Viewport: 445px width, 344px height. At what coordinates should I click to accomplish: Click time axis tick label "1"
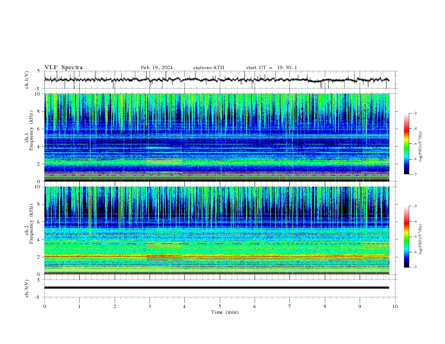pyautogui.click(x=79, y=306)
